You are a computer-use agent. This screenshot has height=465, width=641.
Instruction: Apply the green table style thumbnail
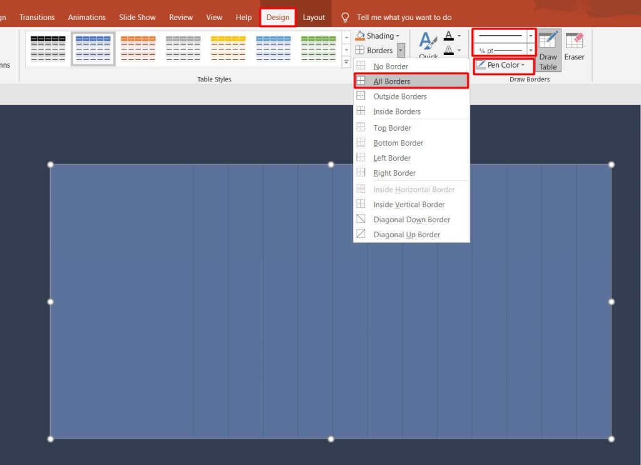click(x=318, y=49)
